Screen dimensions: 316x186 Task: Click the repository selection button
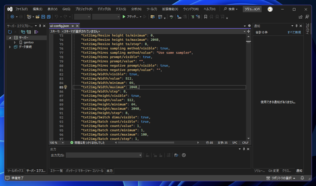(281, 178)
